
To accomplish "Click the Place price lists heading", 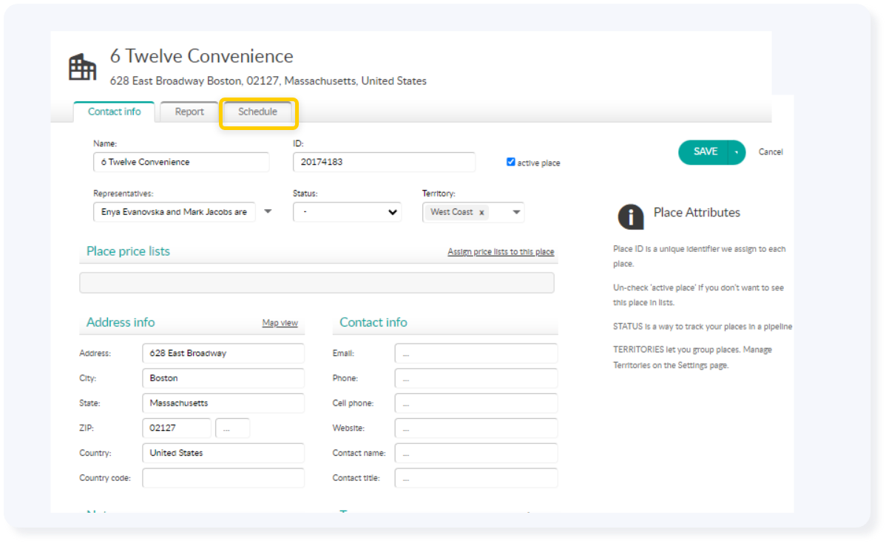I will [x=128, y=251].
